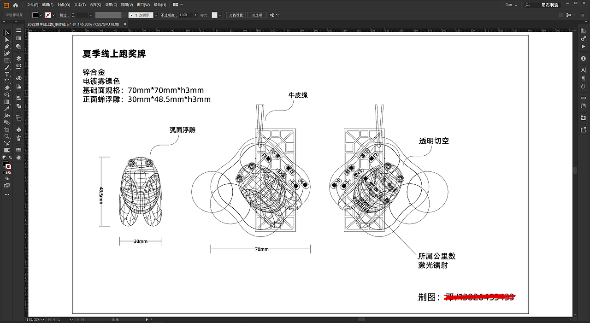This screenshot has height=323, width=590.
Task: Open the 窗口 menu
Action: [144, 5]
